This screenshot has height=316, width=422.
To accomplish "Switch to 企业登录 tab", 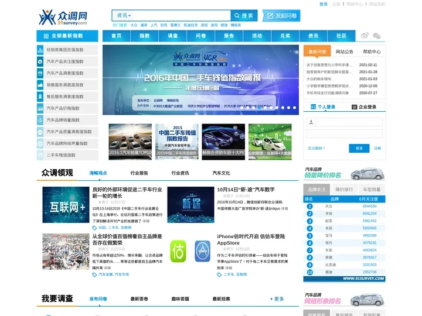I will (364, 107).
